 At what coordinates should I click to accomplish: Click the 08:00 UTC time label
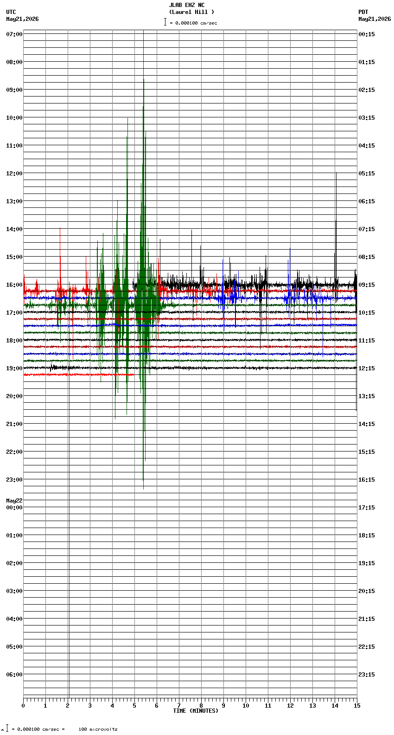(14, 62)
